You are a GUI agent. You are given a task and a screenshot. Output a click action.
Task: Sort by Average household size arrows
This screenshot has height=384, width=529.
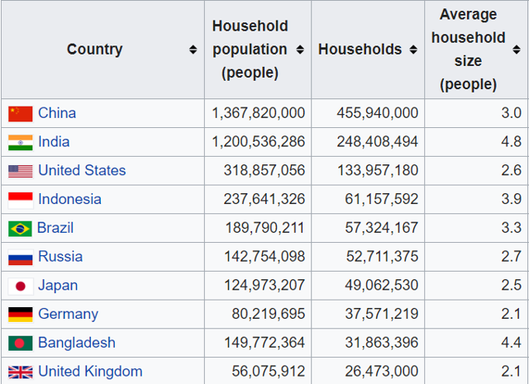tap(517, 50)
